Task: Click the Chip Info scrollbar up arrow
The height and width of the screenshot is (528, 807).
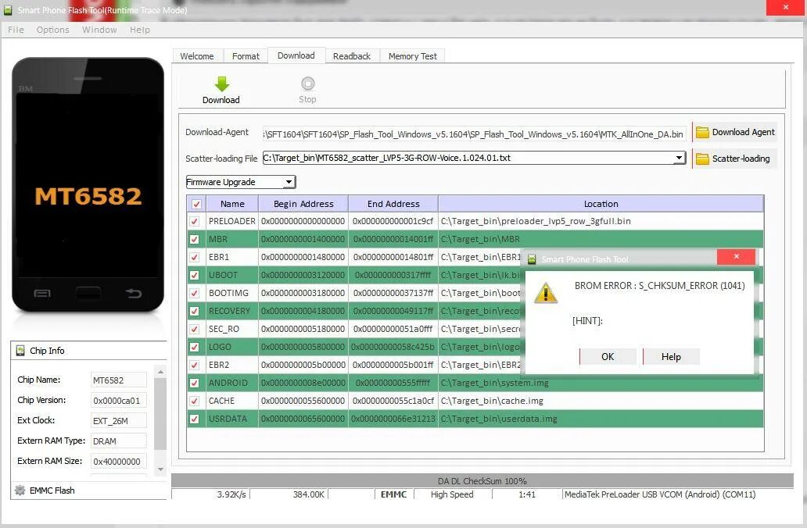Action: [160, 371]
